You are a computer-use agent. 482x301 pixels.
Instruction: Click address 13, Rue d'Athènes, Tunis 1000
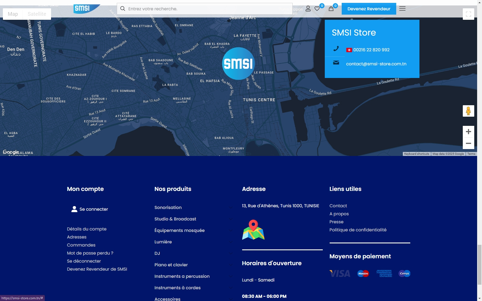tap(280, 206)
